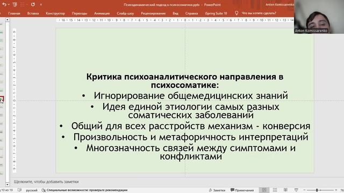Switch to the Рецензирование tab
The width and height of the screenshot is (344, 193).
[153, 13]
